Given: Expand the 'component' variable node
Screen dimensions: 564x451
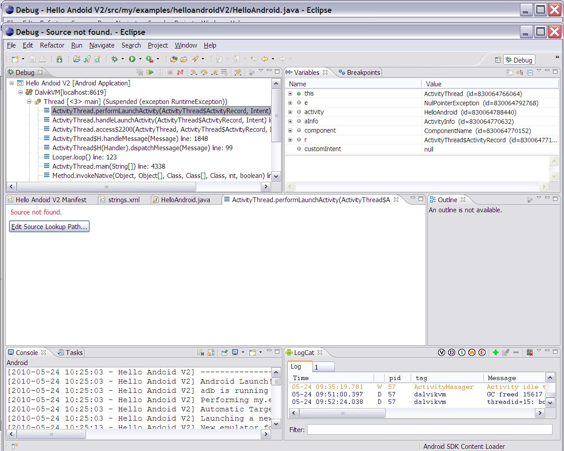Looking at the screenshot, I should pos(290,130).
